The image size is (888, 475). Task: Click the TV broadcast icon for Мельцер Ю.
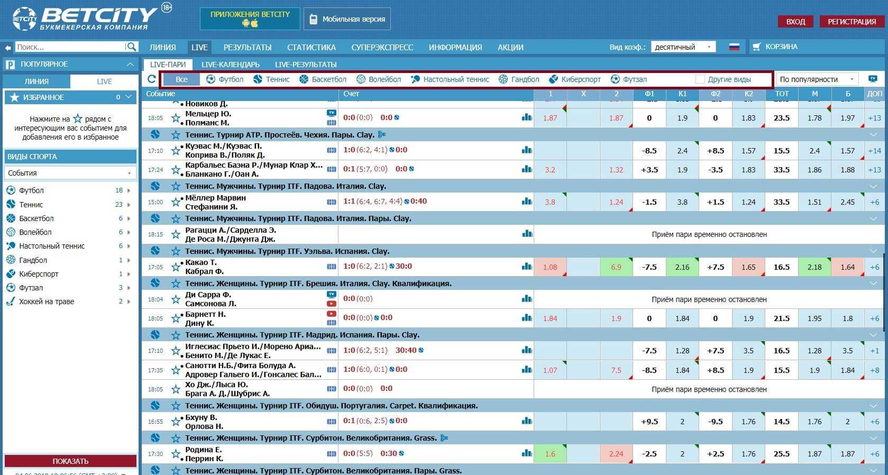332,113
